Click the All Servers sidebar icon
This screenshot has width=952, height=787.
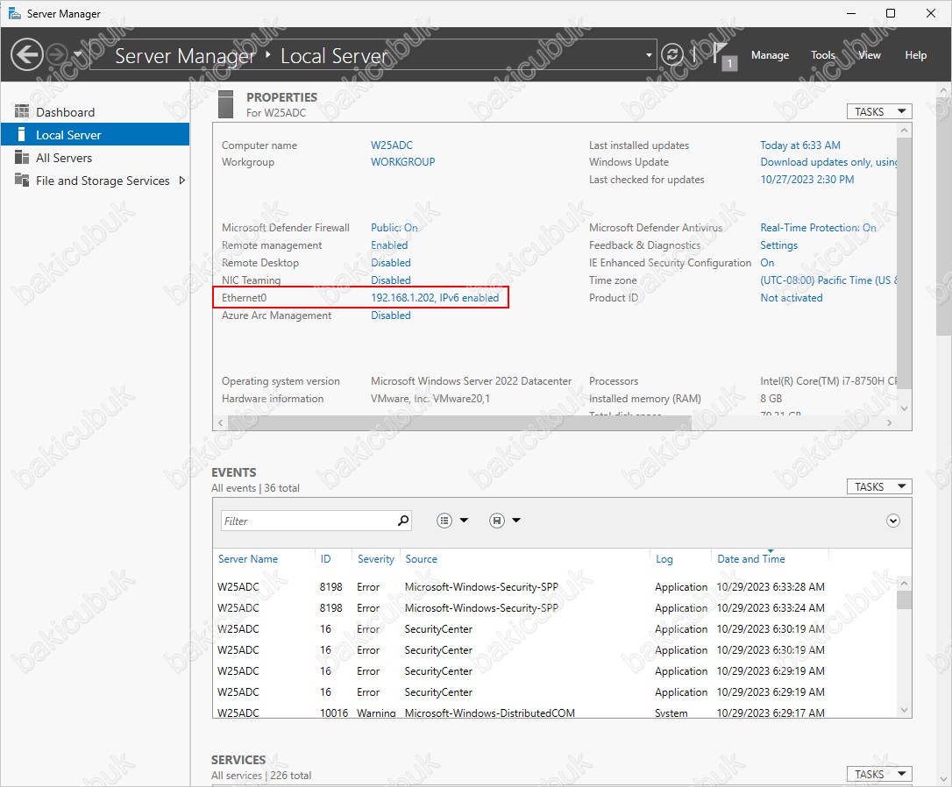click(22, 158)
